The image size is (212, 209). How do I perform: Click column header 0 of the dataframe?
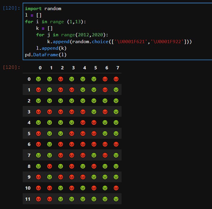pos(40,68)
